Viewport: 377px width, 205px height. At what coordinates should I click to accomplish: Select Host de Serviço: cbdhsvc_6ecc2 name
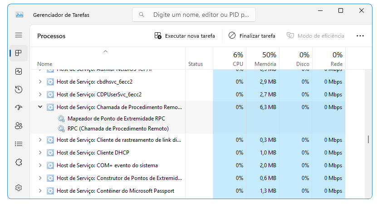(94, 82)
